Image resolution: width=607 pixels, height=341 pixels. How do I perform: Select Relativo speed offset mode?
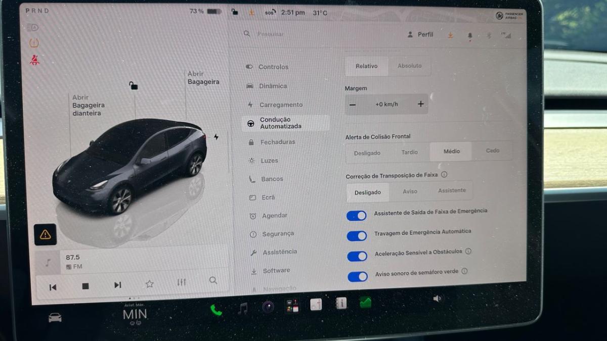tap(367, 66)
